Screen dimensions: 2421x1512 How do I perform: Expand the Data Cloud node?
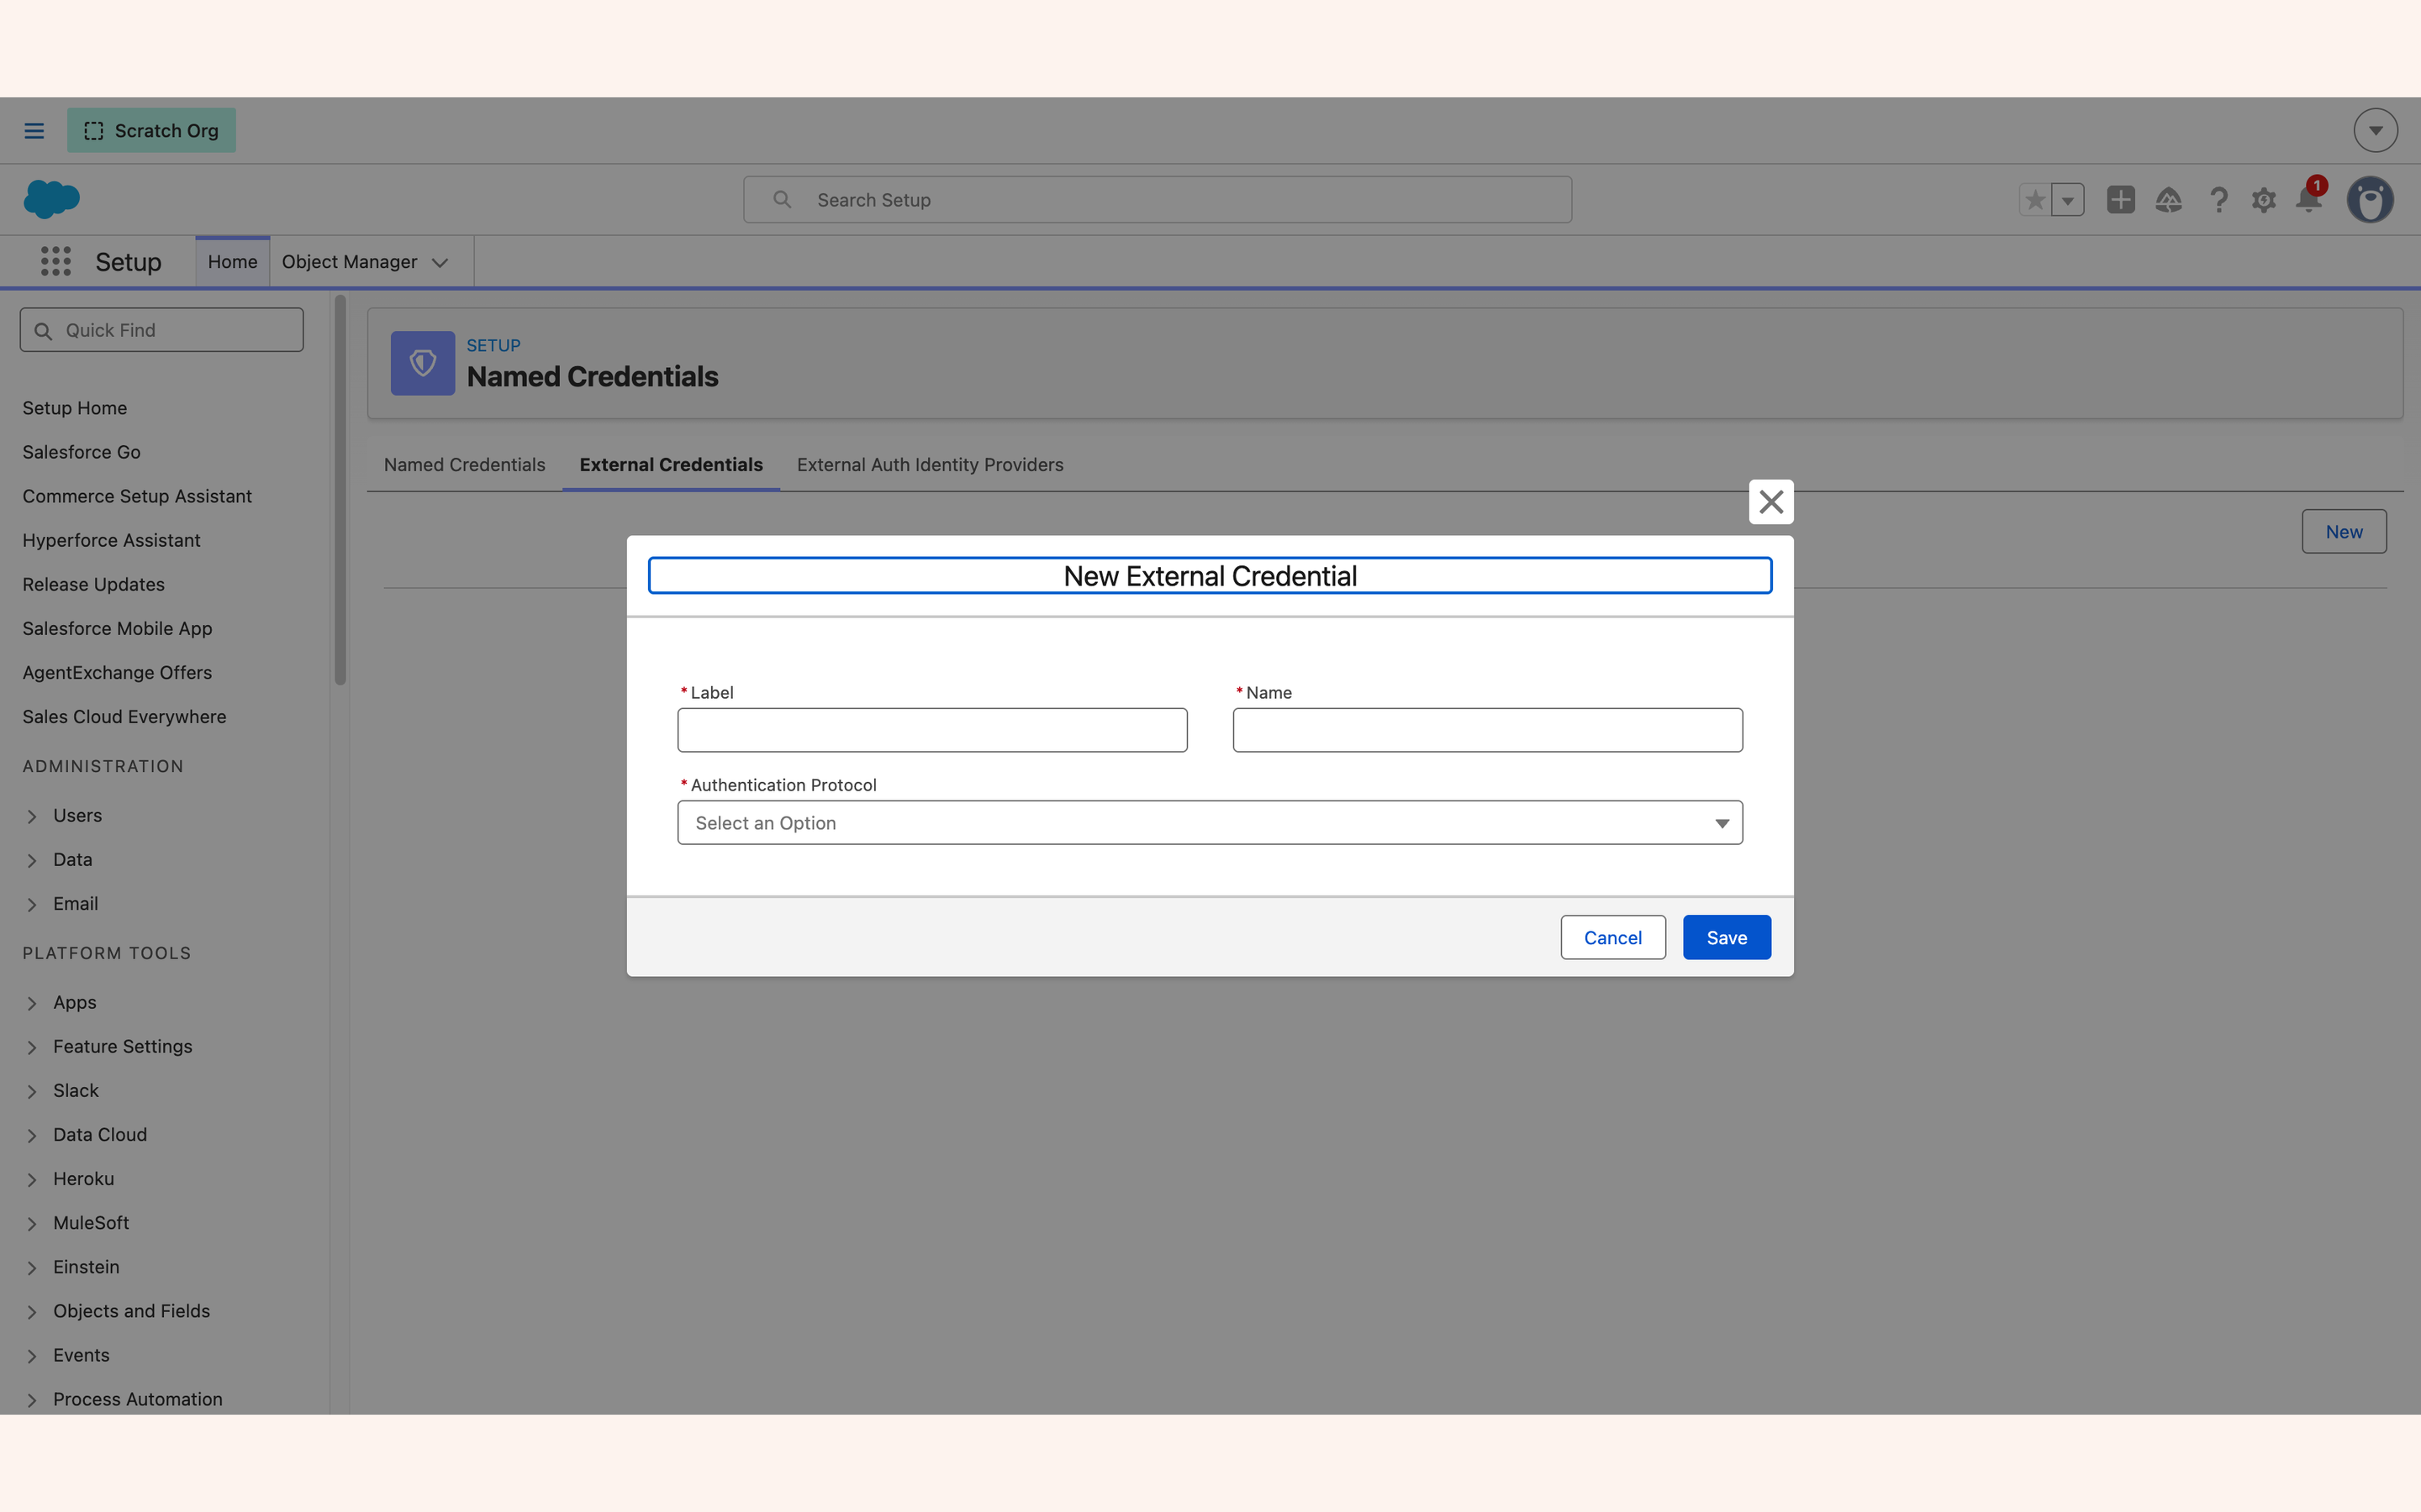[x=32, y=1135]
